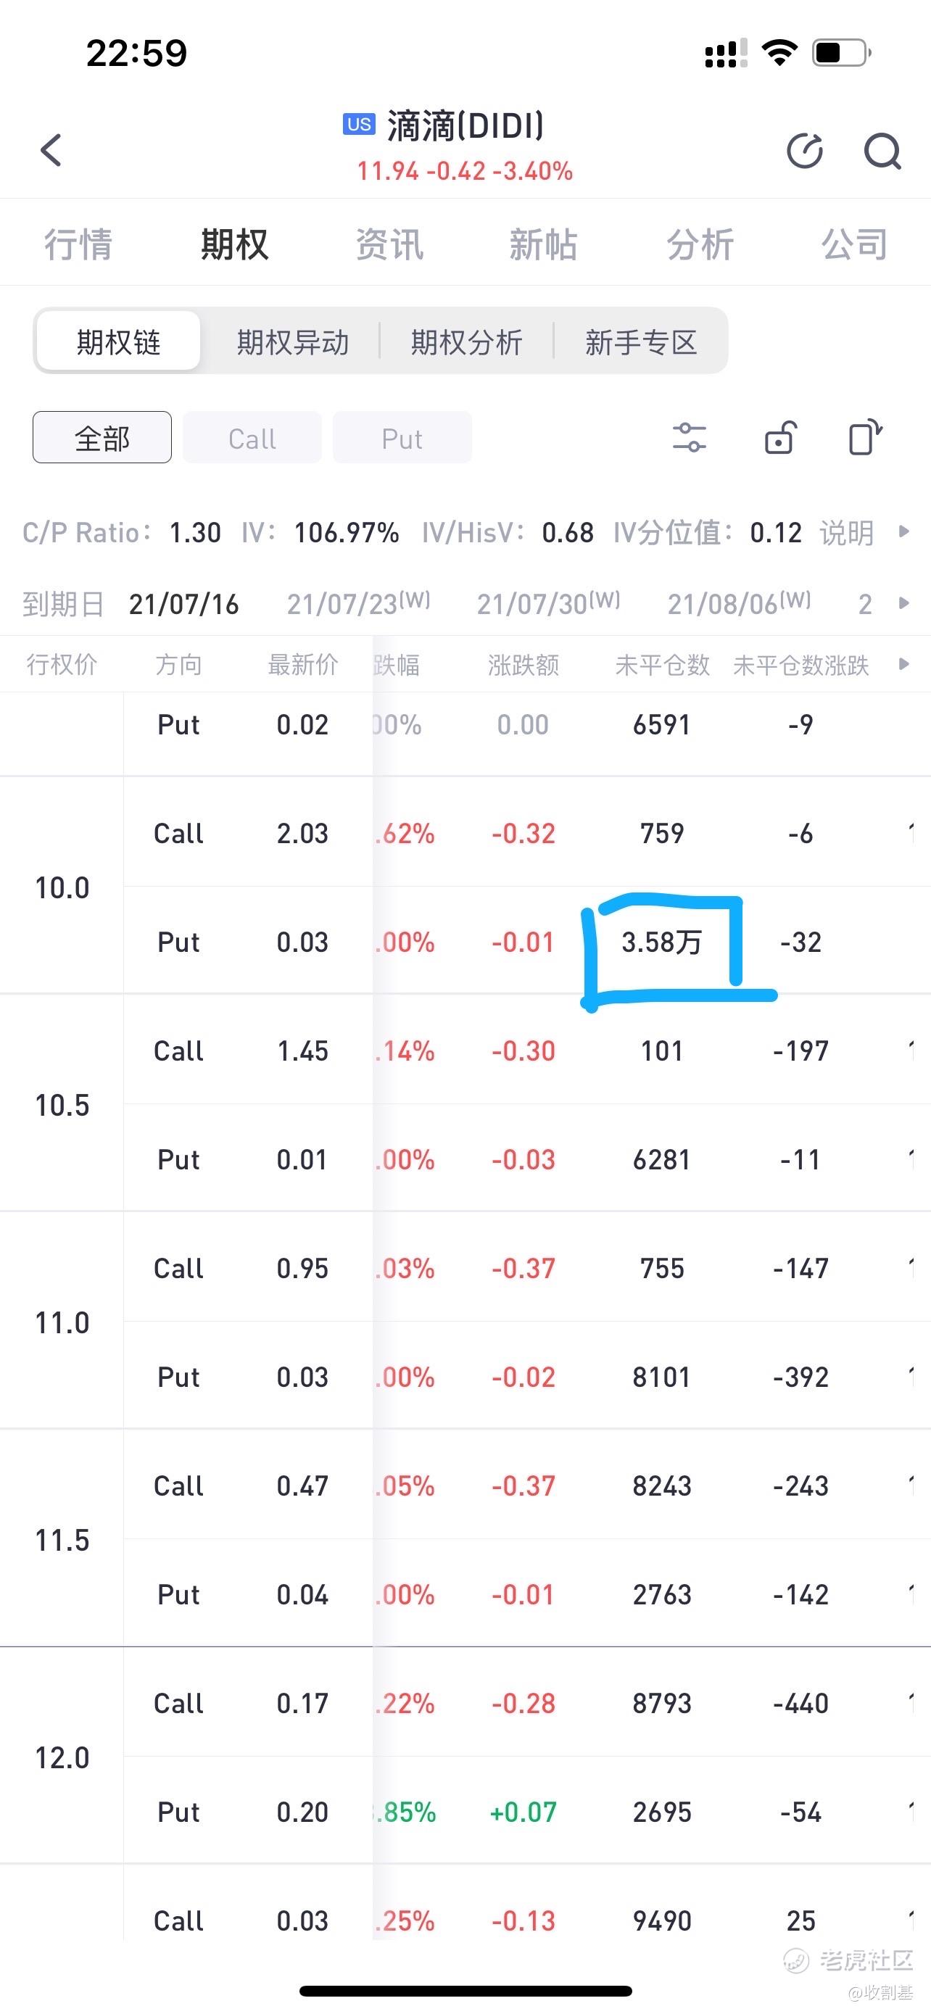Select expiration date 21/07/23(W)
Screen dimensions: 931x2014
pyautogui.click(x=358, y=602)
